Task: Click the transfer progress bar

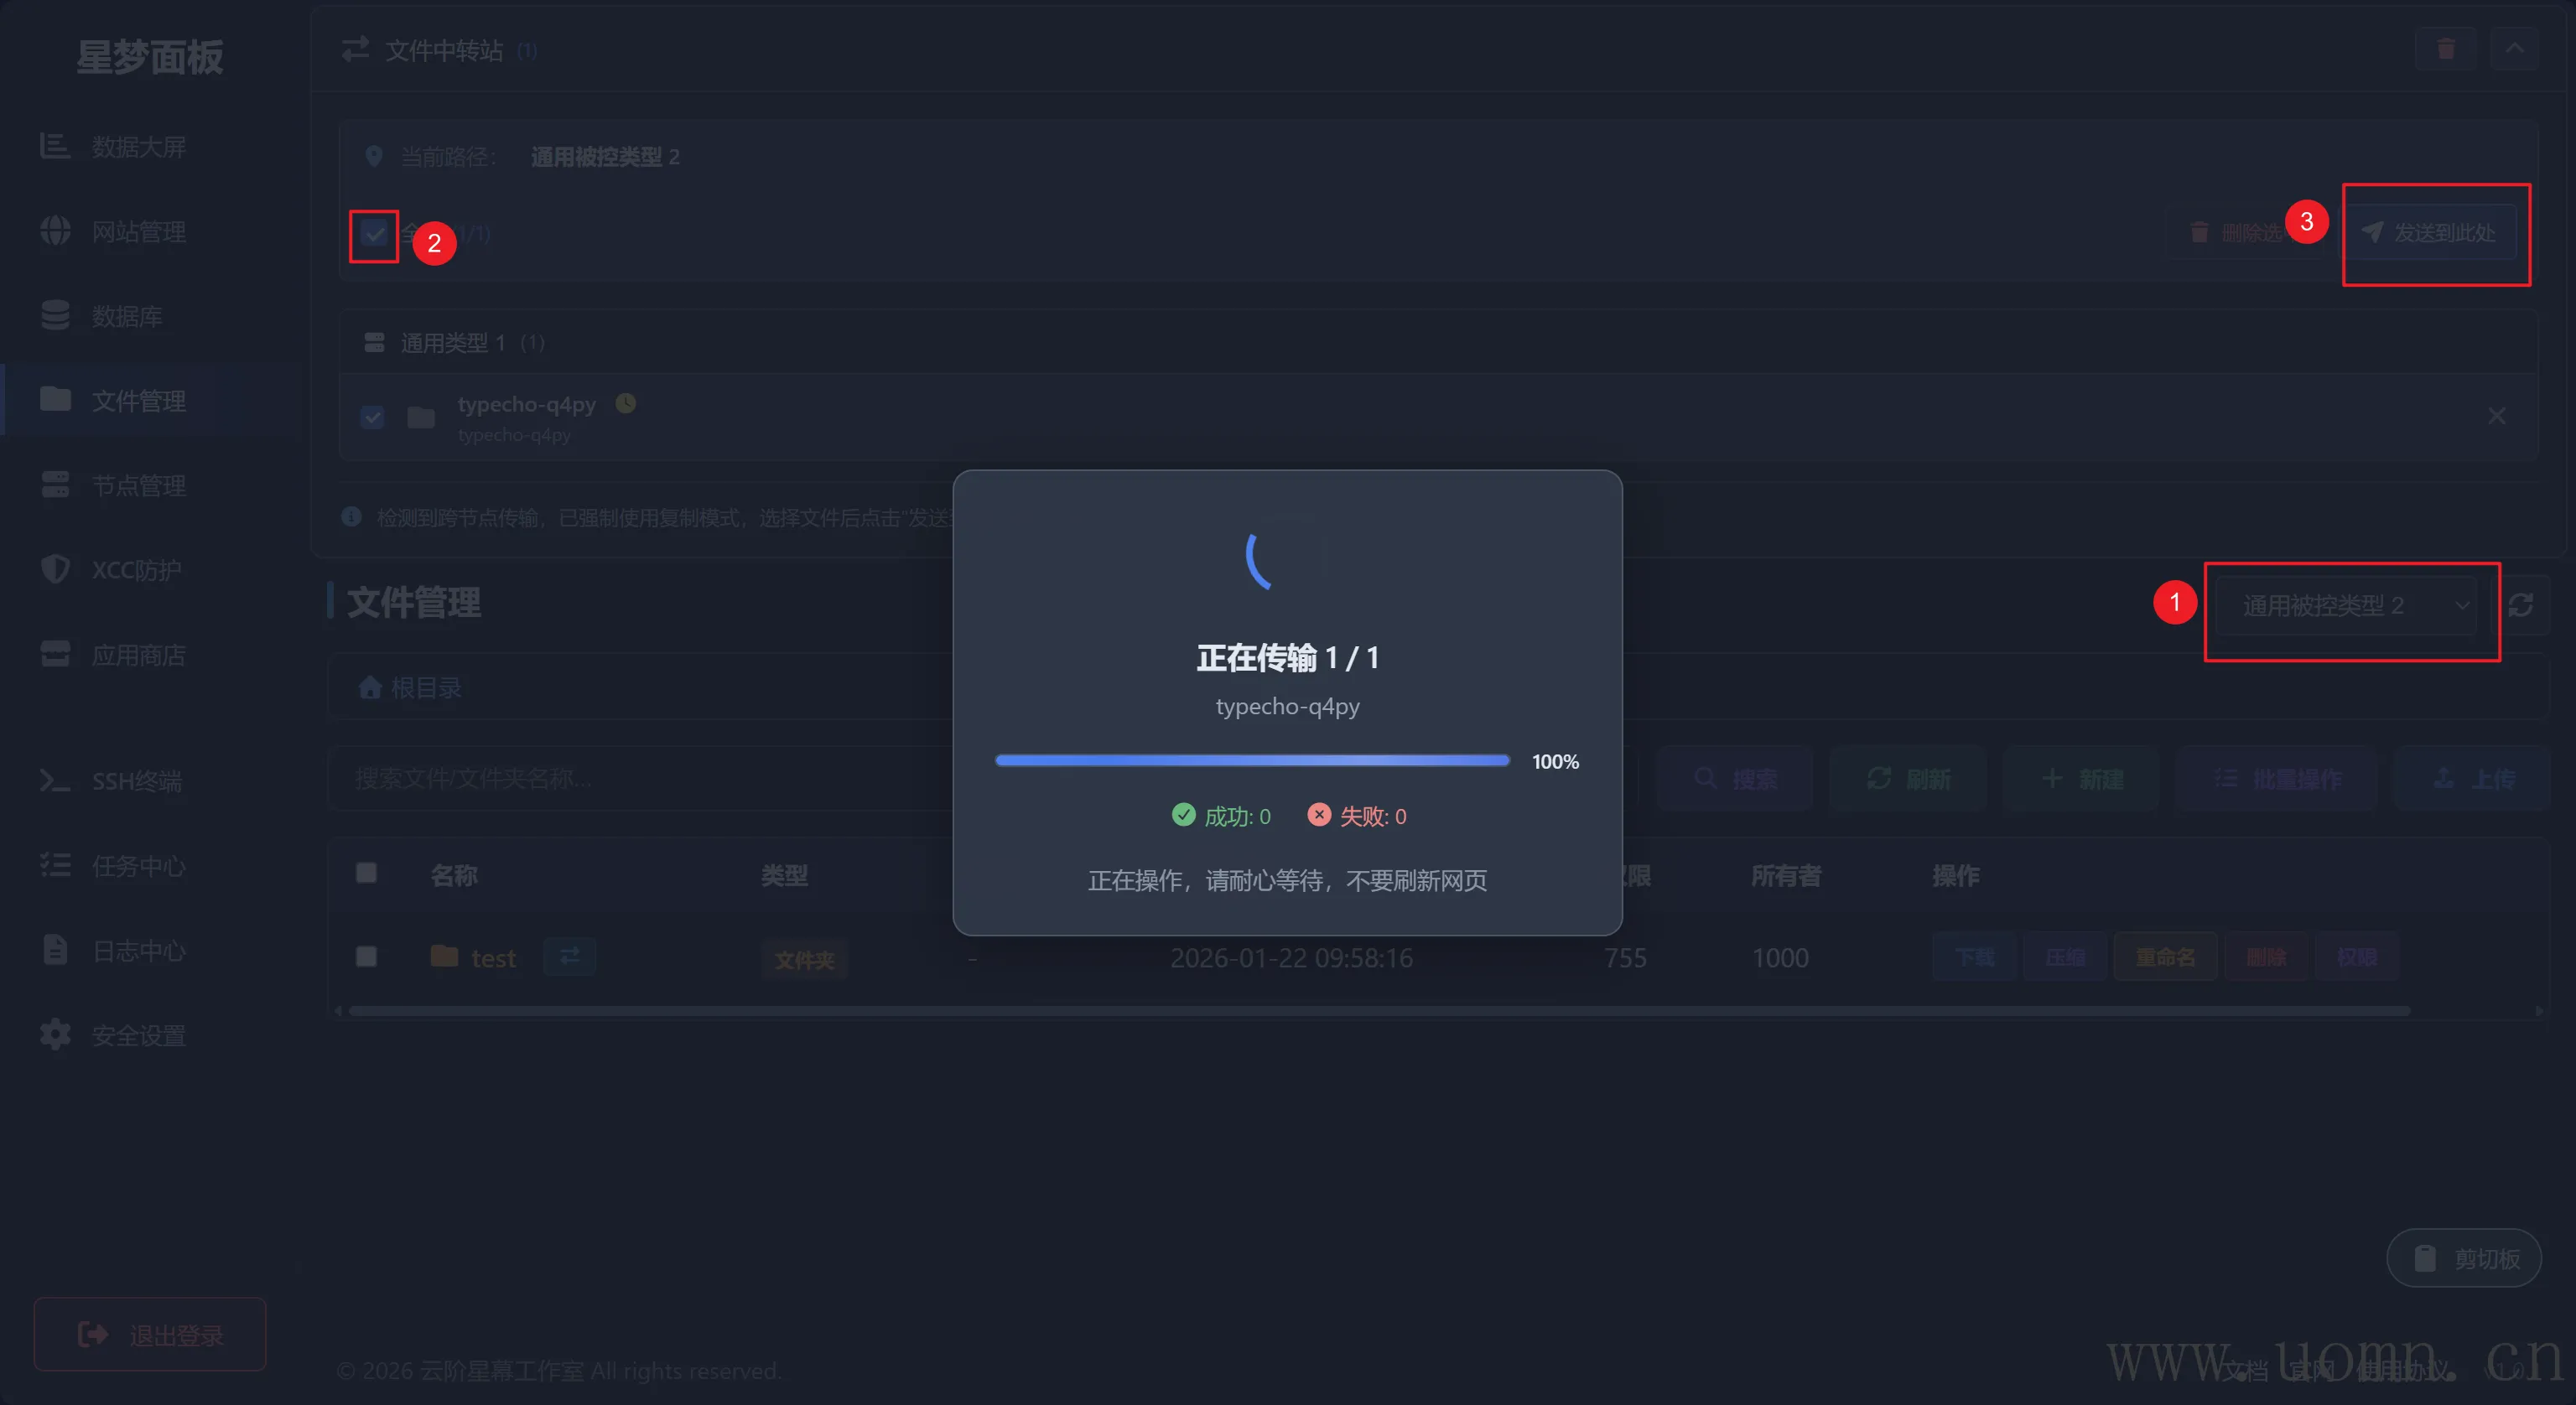Action: (x=1252, y=761)
